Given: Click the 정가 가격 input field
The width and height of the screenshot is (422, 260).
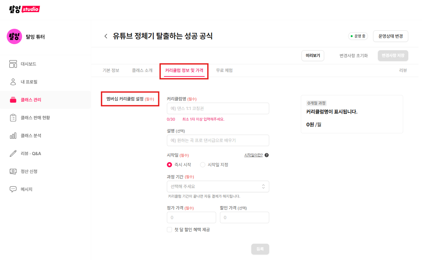Looking at the screenshot, I should point(191,217).
